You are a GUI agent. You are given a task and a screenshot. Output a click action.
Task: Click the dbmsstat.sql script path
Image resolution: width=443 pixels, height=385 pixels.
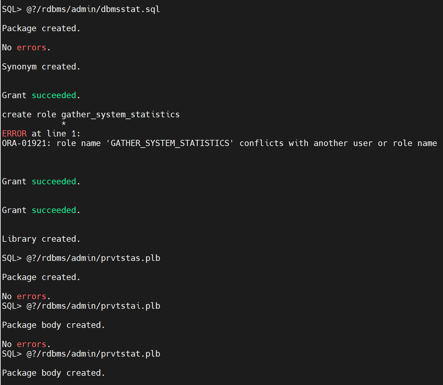[x=93, y=9]
